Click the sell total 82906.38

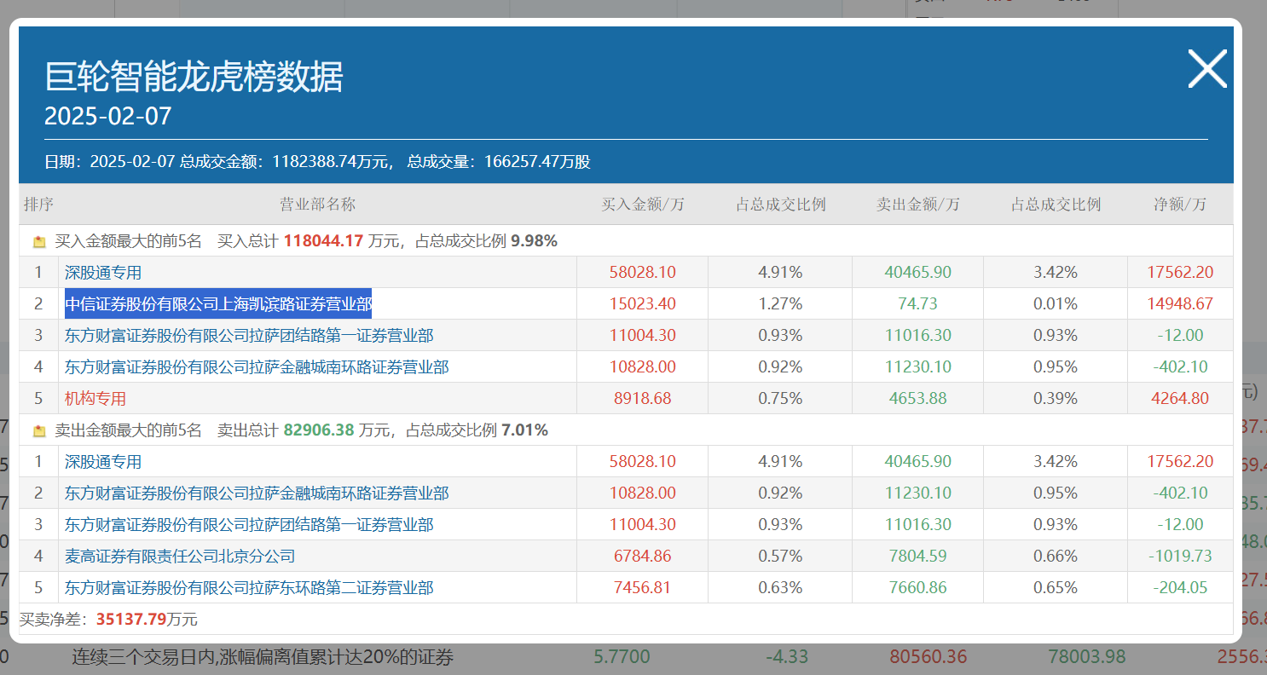click(x=318, y=430)
